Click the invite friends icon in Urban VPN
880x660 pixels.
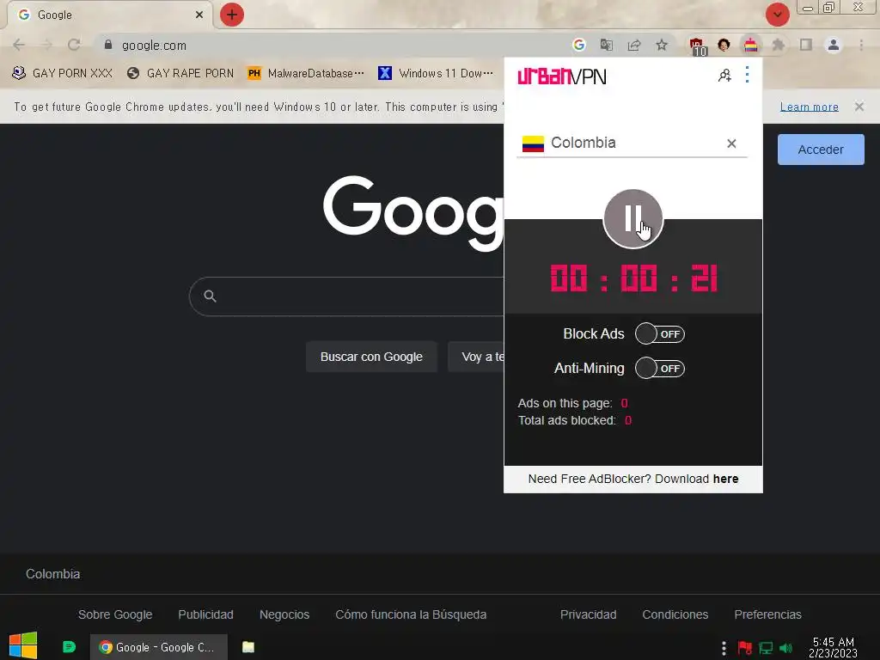click(724, 76)
